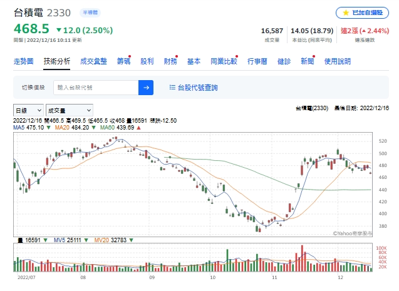Viewport: 399px width, 291px height.
Task: Click the 最後日期: 2022/12/16 text
Action: pos(361,108)
